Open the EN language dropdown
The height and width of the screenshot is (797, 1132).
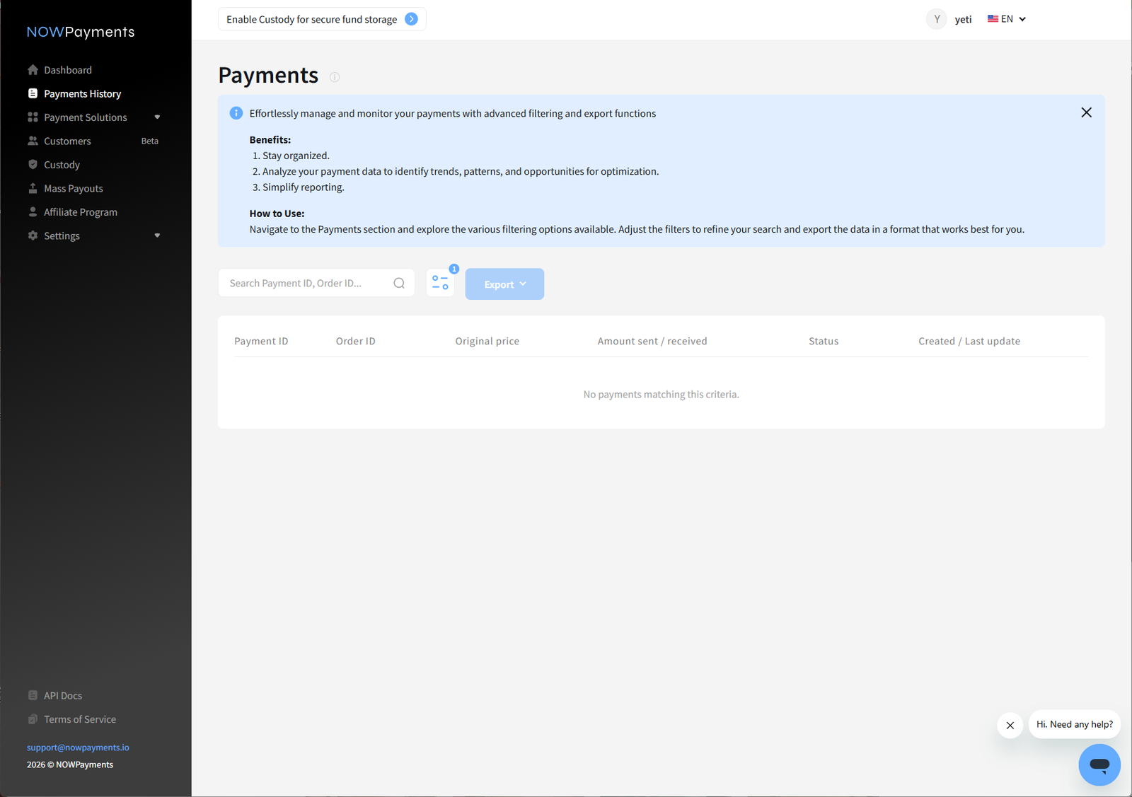point(1006,18)
